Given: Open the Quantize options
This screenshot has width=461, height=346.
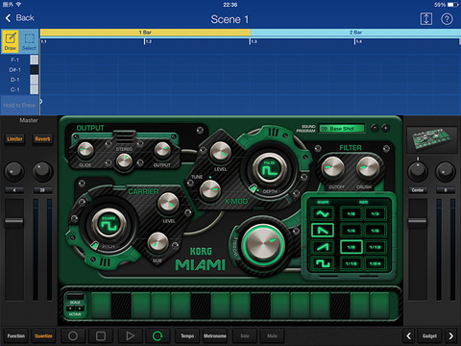Looking at the screenshot, I should [43, 335].
